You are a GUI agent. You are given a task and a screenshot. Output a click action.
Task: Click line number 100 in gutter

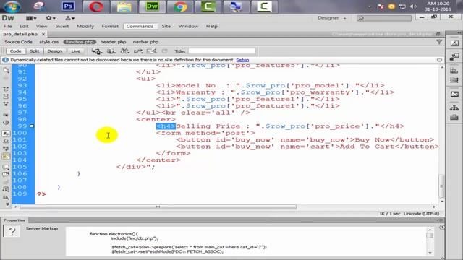pos(20,133)
